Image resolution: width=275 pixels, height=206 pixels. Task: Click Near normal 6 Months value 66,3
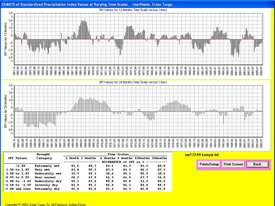tap(110, 177)
